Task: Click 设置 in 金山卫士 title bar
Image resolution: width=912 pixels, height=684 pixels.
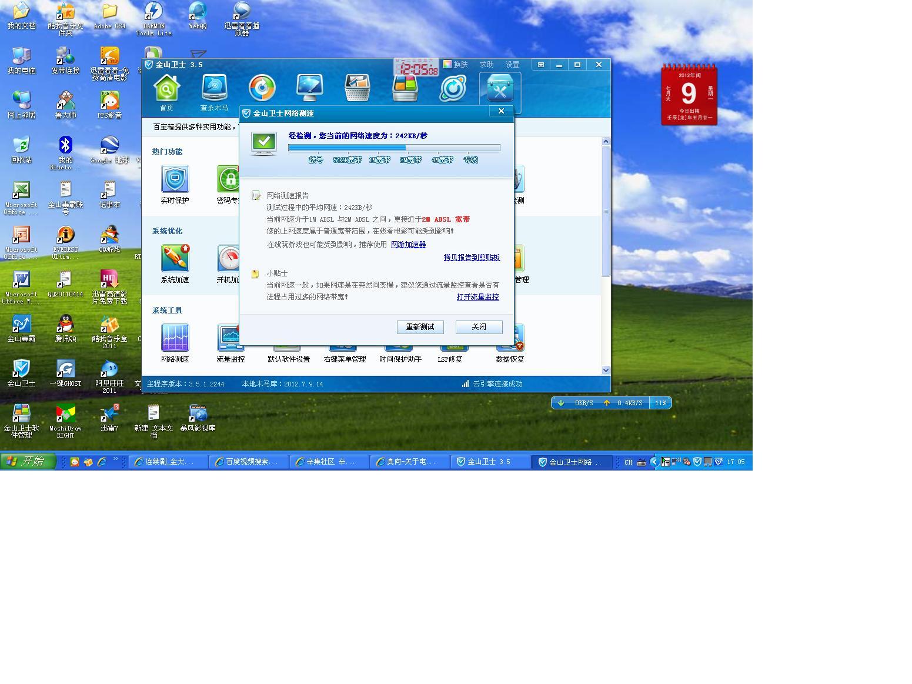Action: 513,65
